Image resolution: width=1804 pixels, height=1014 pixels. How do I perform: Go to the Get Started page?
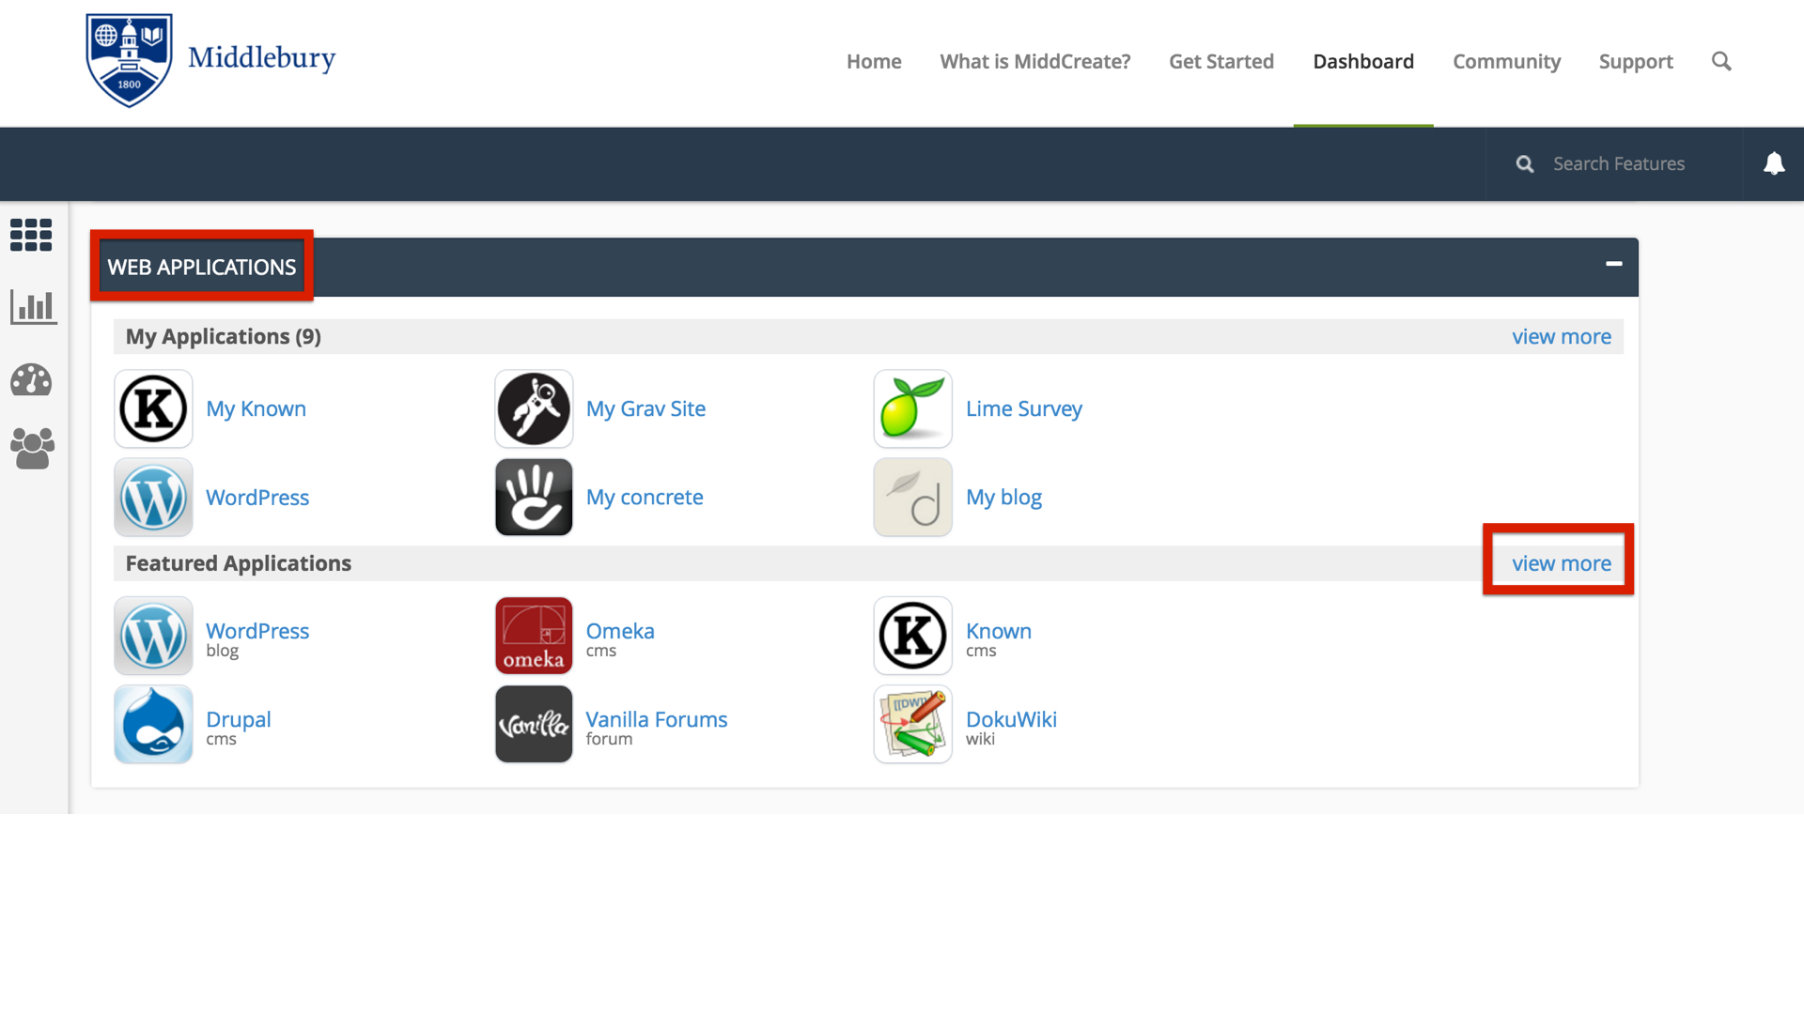coord(1221,62)
